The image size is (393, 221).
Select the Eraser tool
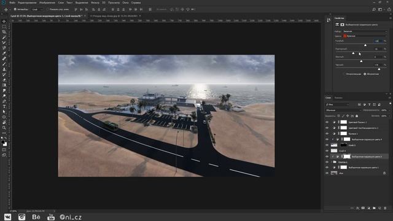pos(4,80)
